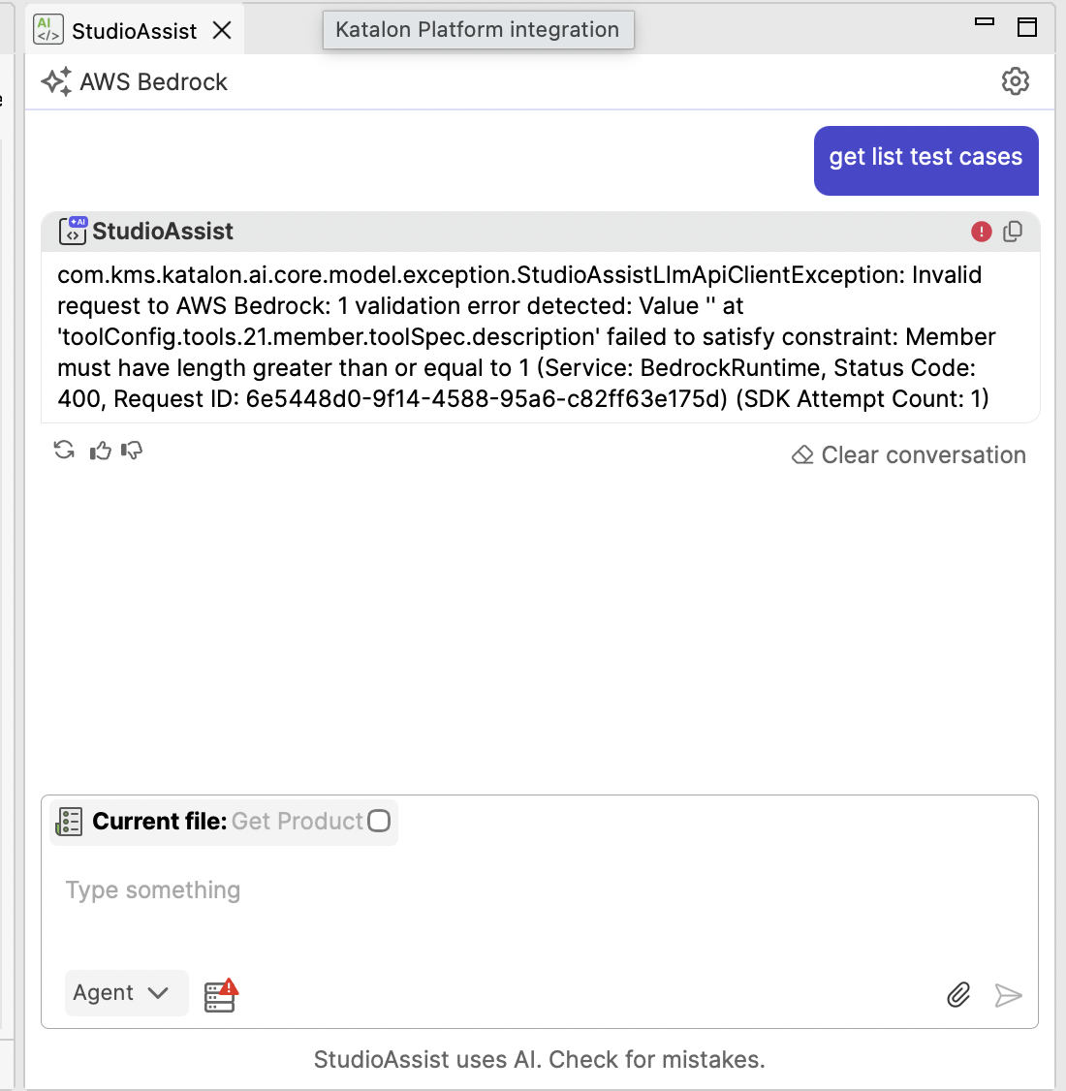Regenerate the StudioAssist response

(64, 451)
